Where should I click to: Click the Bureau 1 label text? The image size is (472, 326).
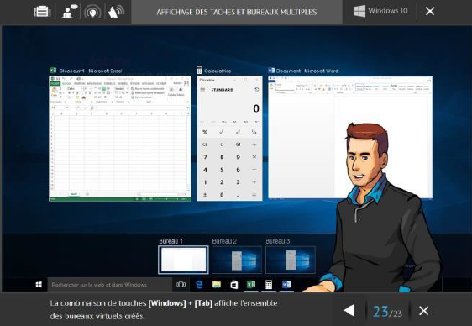[170, 241]
